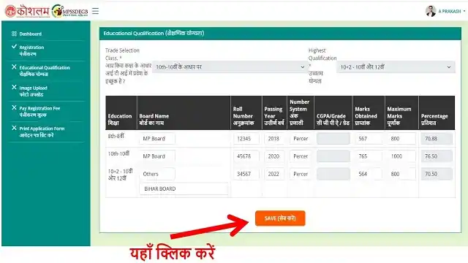Viewport: 468px width, 263px height.
Task: Open Board Name dropdown showing Others
Action: tap(157, 174)
